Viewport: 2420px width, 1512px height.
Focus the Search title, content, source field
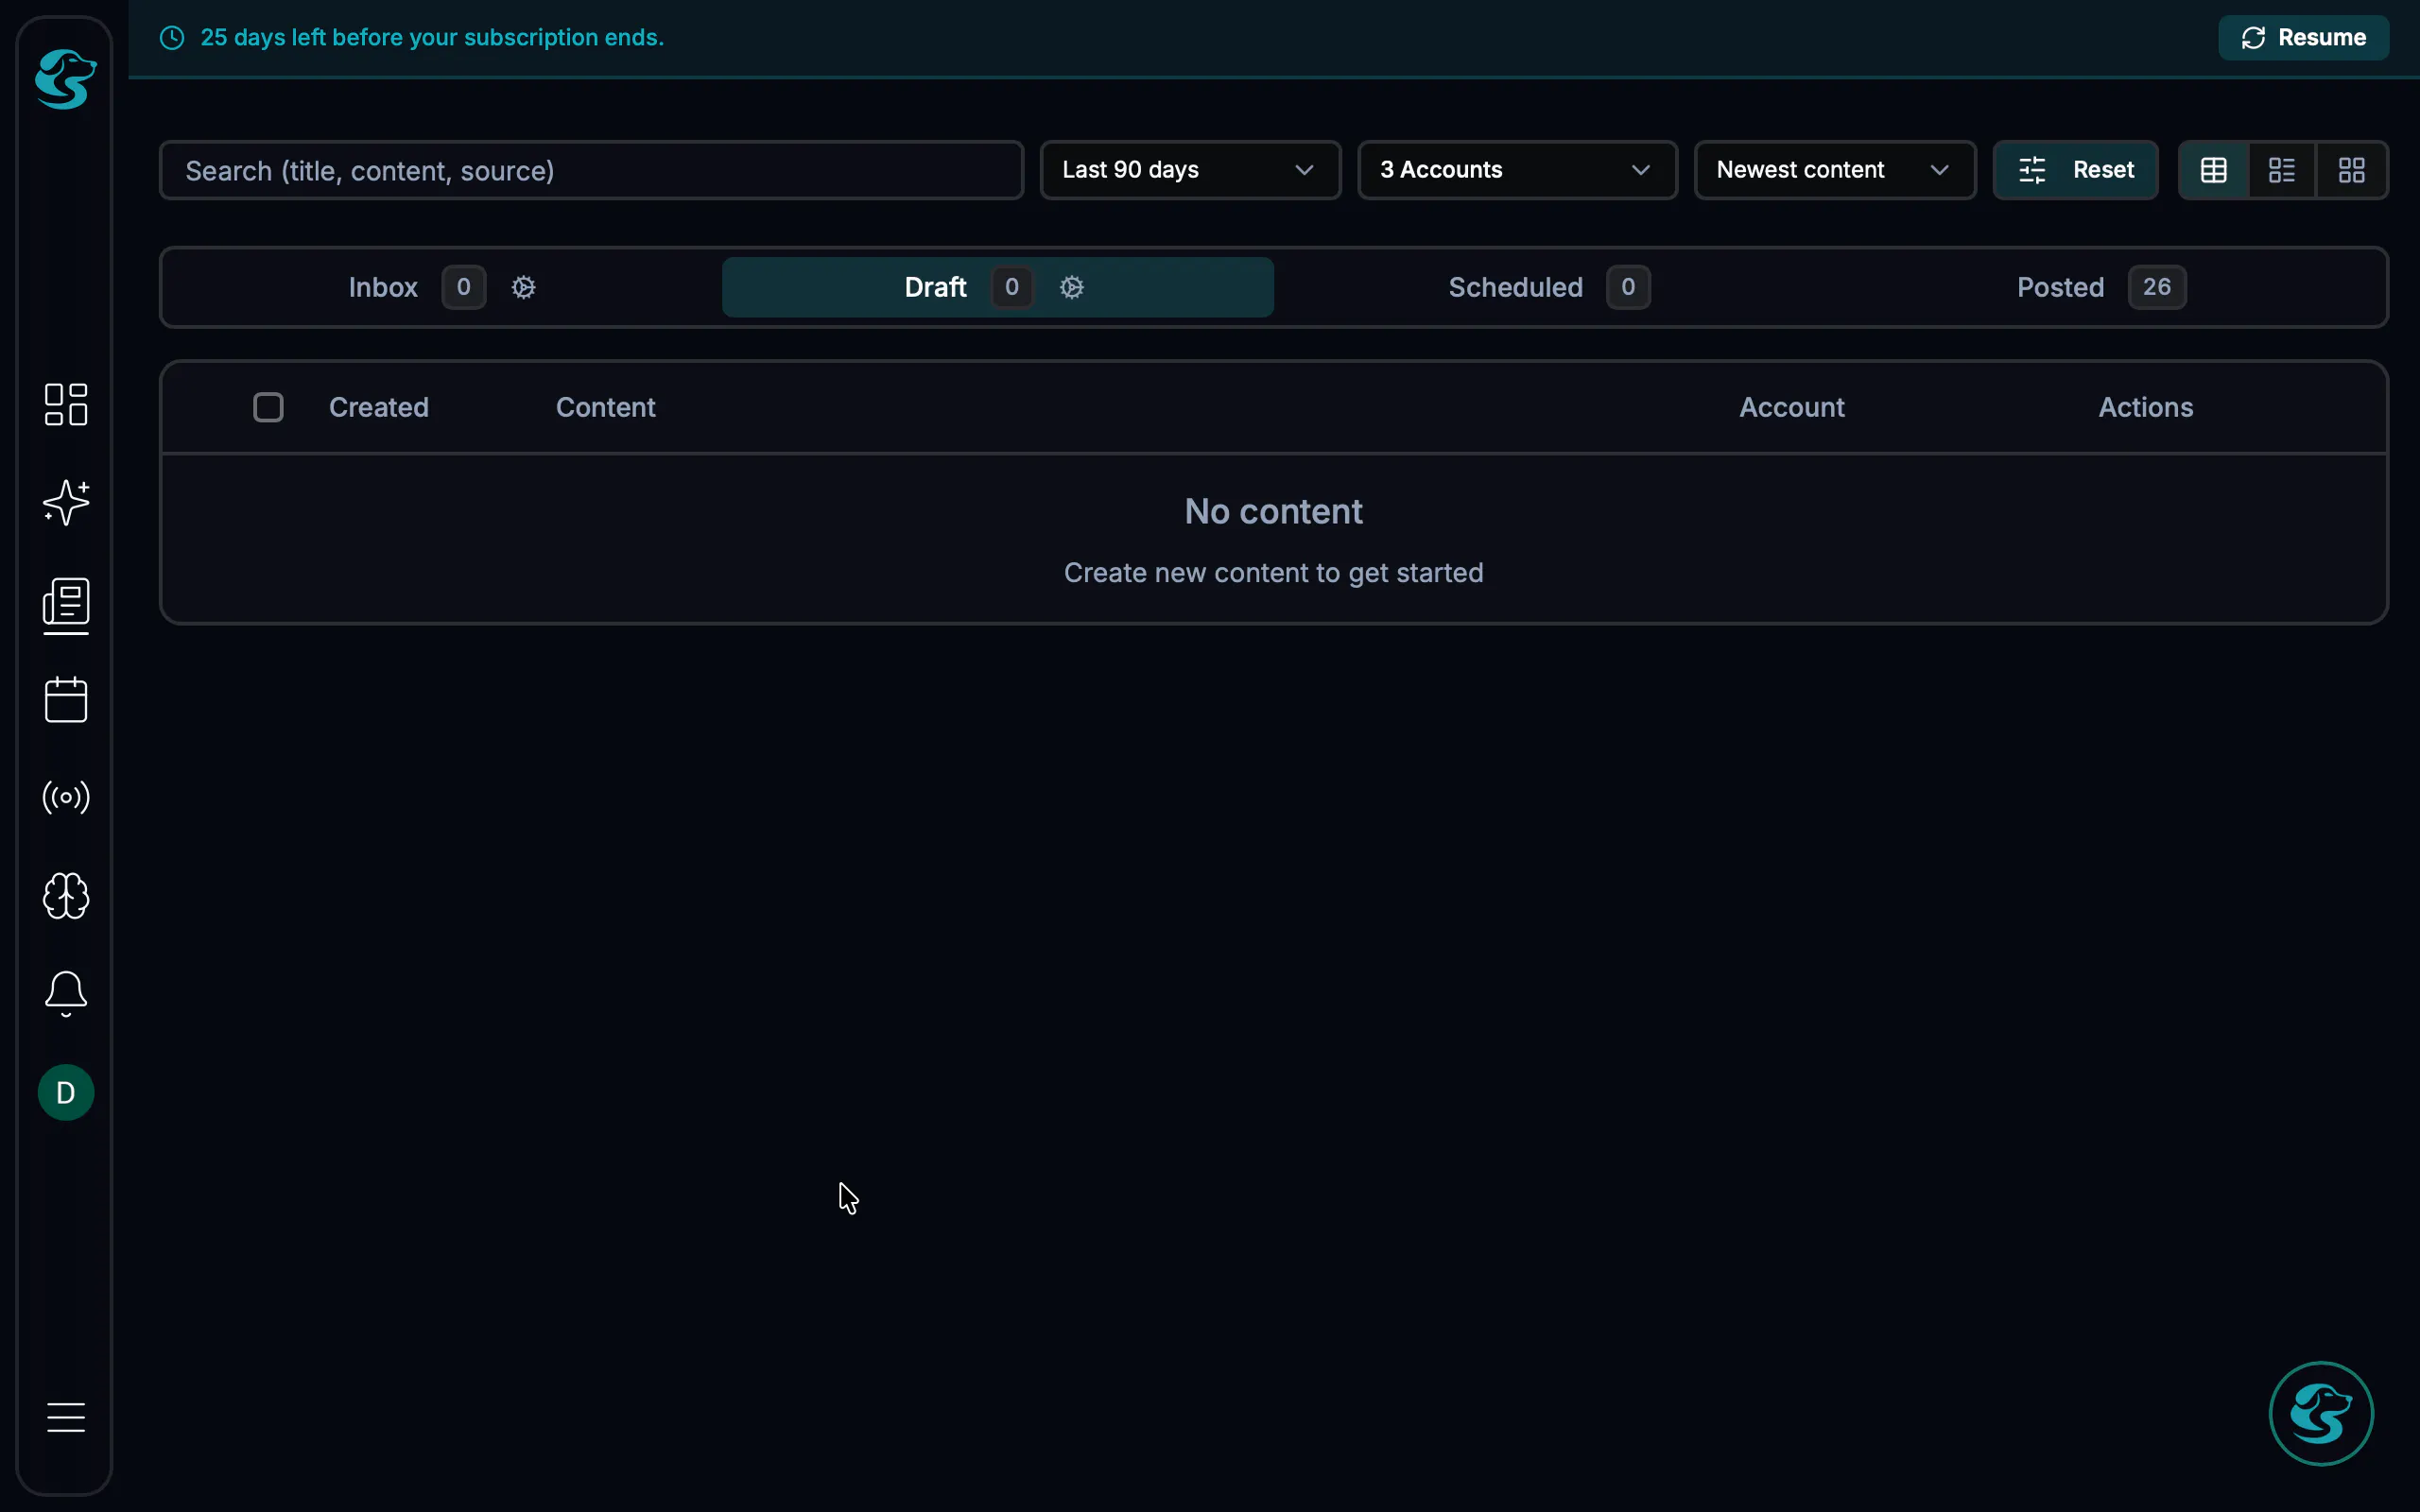pos(591,170)
